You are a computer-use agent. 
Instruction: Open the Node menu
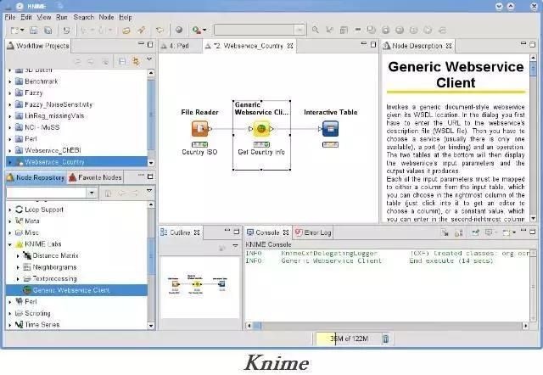(106, 17)
